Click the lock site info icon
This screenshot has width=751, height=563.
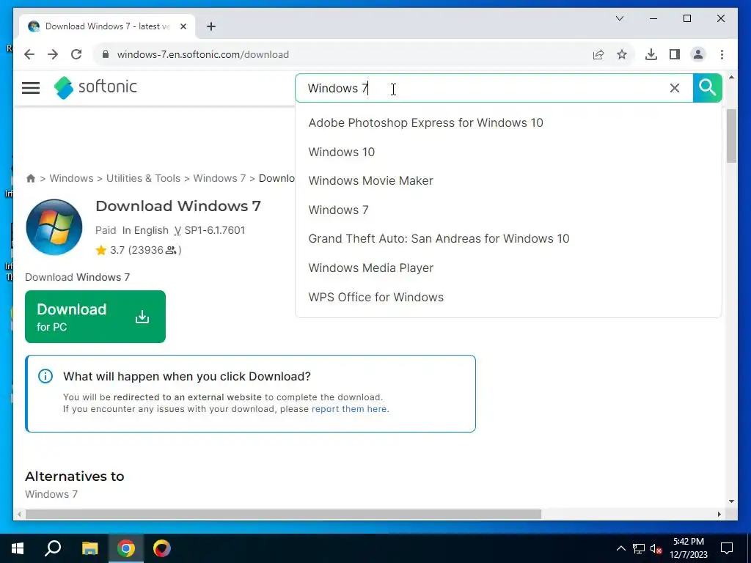pos(106,54)
